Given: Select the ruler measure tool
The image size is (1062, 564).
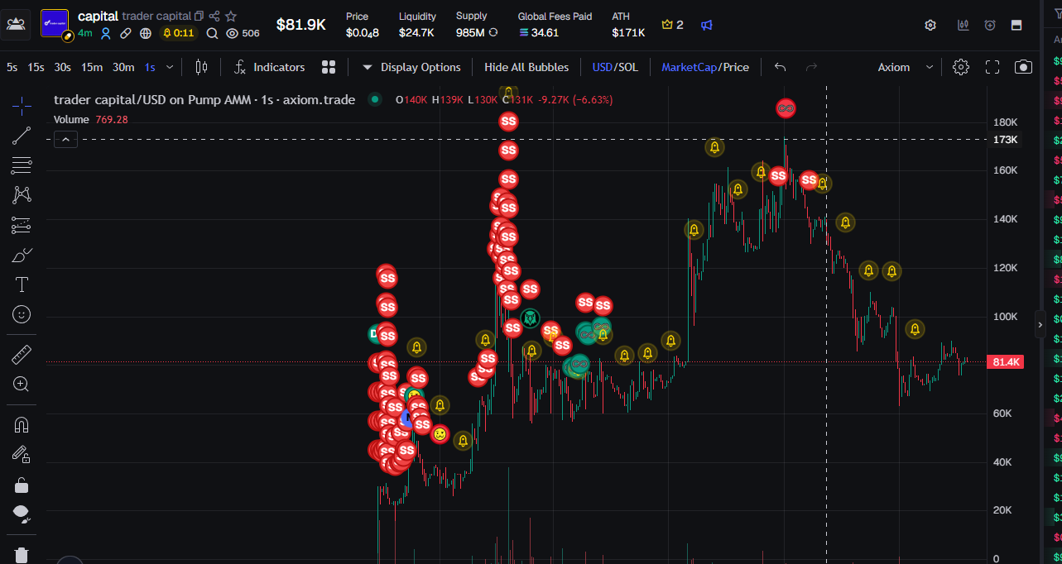Looking at the screenshot, I should coord(22,355).
